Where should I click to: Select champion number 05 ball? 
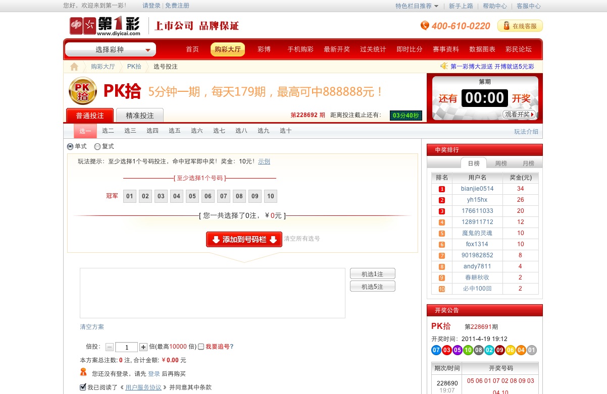click(192, 196)
